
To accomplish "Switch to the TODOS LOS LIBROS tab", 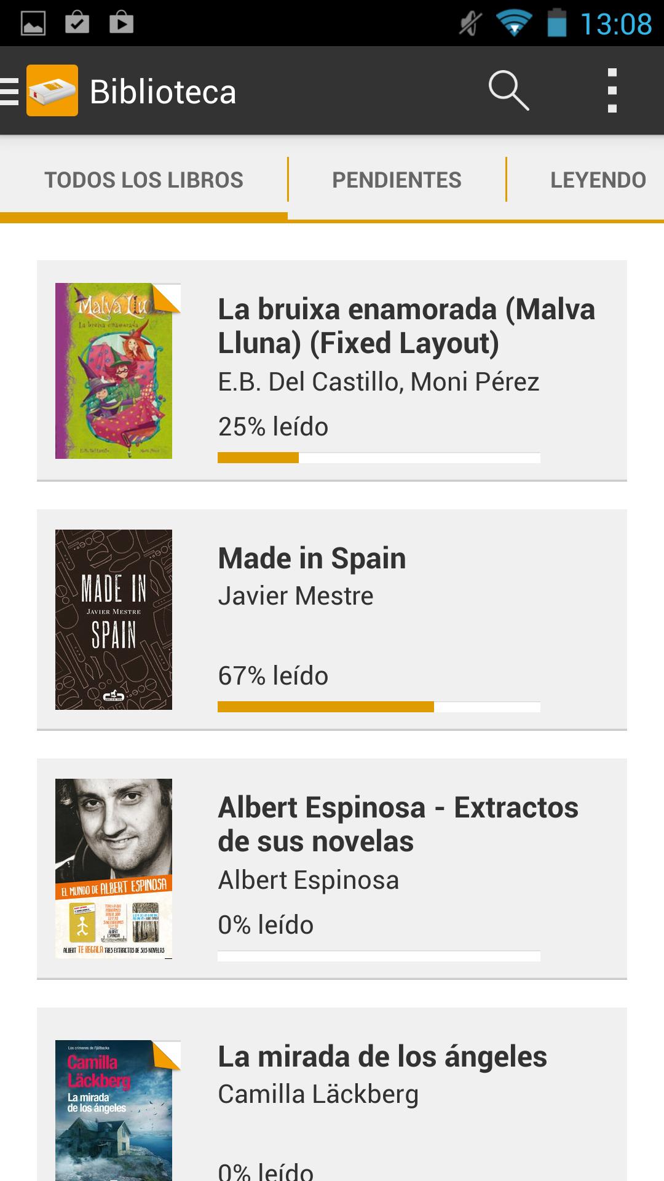I will (143, 179).
